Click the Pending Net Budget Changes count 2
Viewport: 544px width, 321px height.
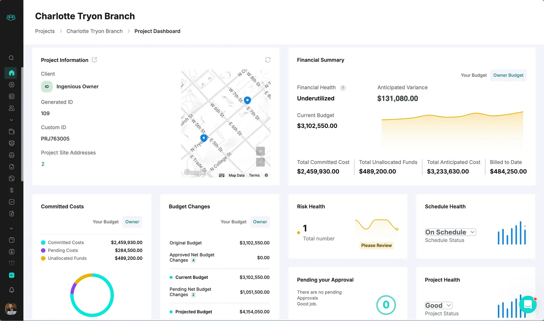point(193,295)
